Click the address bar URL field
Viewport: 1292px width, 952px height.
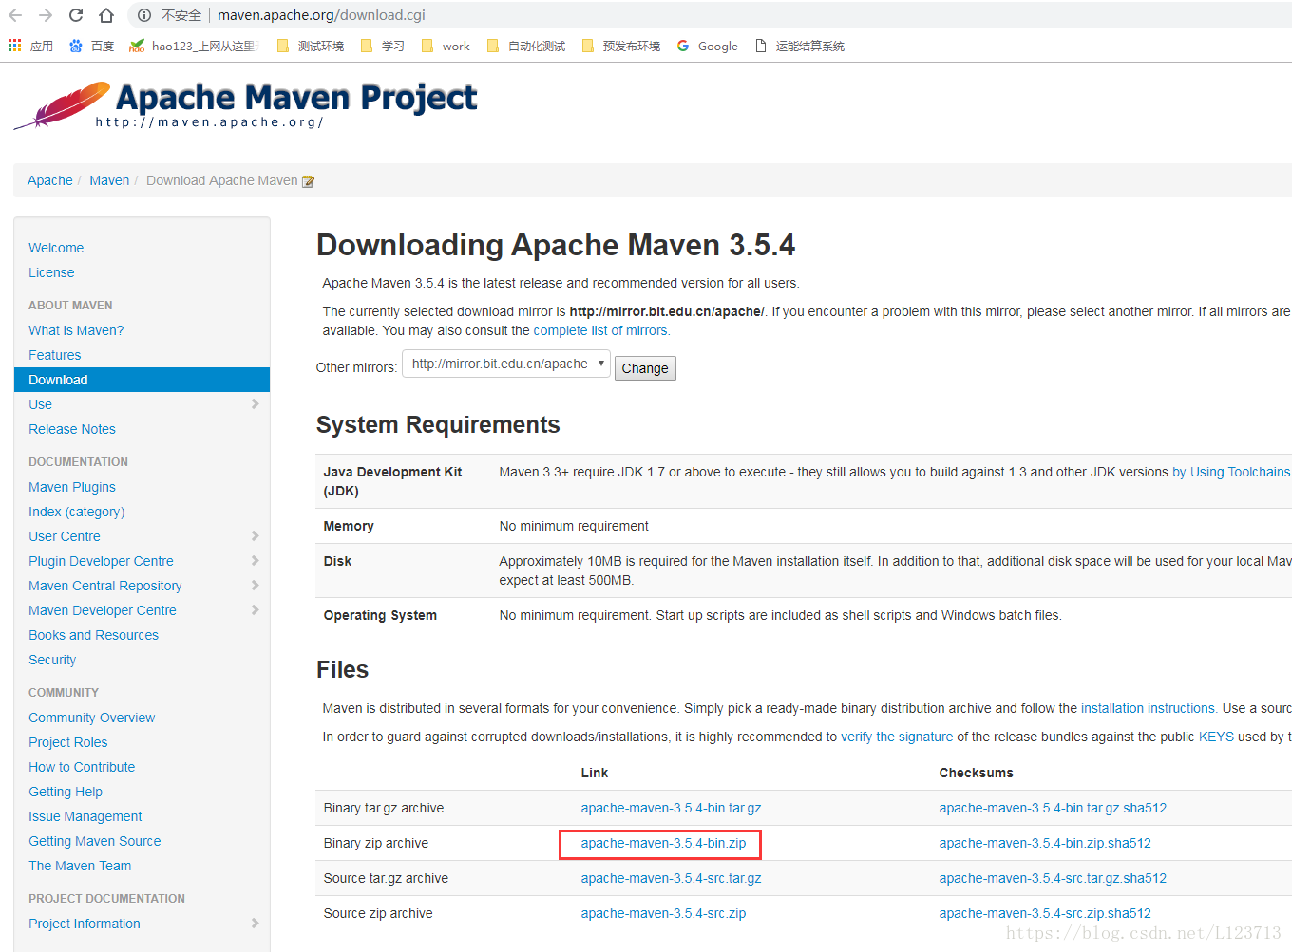[x=321, y=15]
